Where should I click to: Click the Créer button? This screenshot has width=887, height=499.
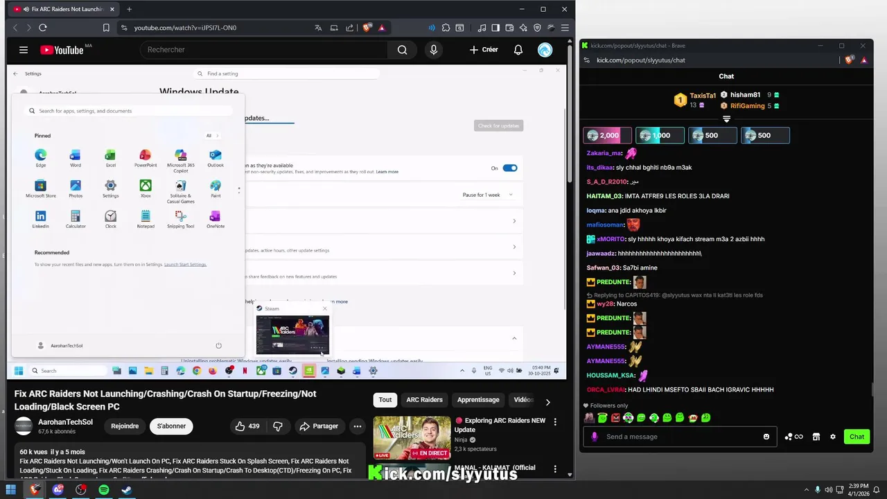(x=484, y=50)
